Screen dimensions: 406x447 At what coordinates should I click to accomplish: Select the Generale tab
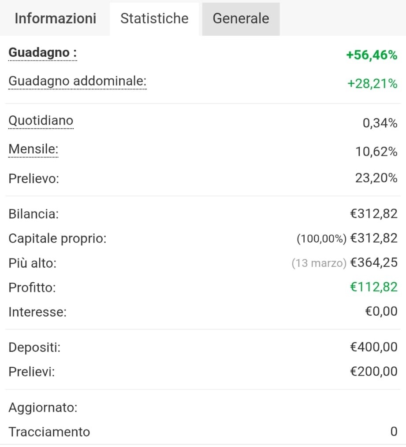(241, 18)
